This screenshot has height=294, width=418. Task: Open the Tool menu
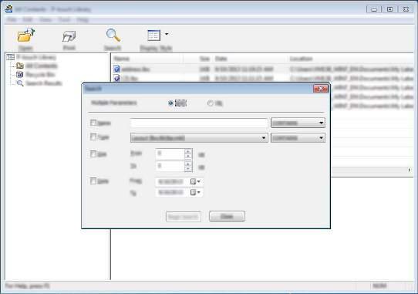click(64, 20)
